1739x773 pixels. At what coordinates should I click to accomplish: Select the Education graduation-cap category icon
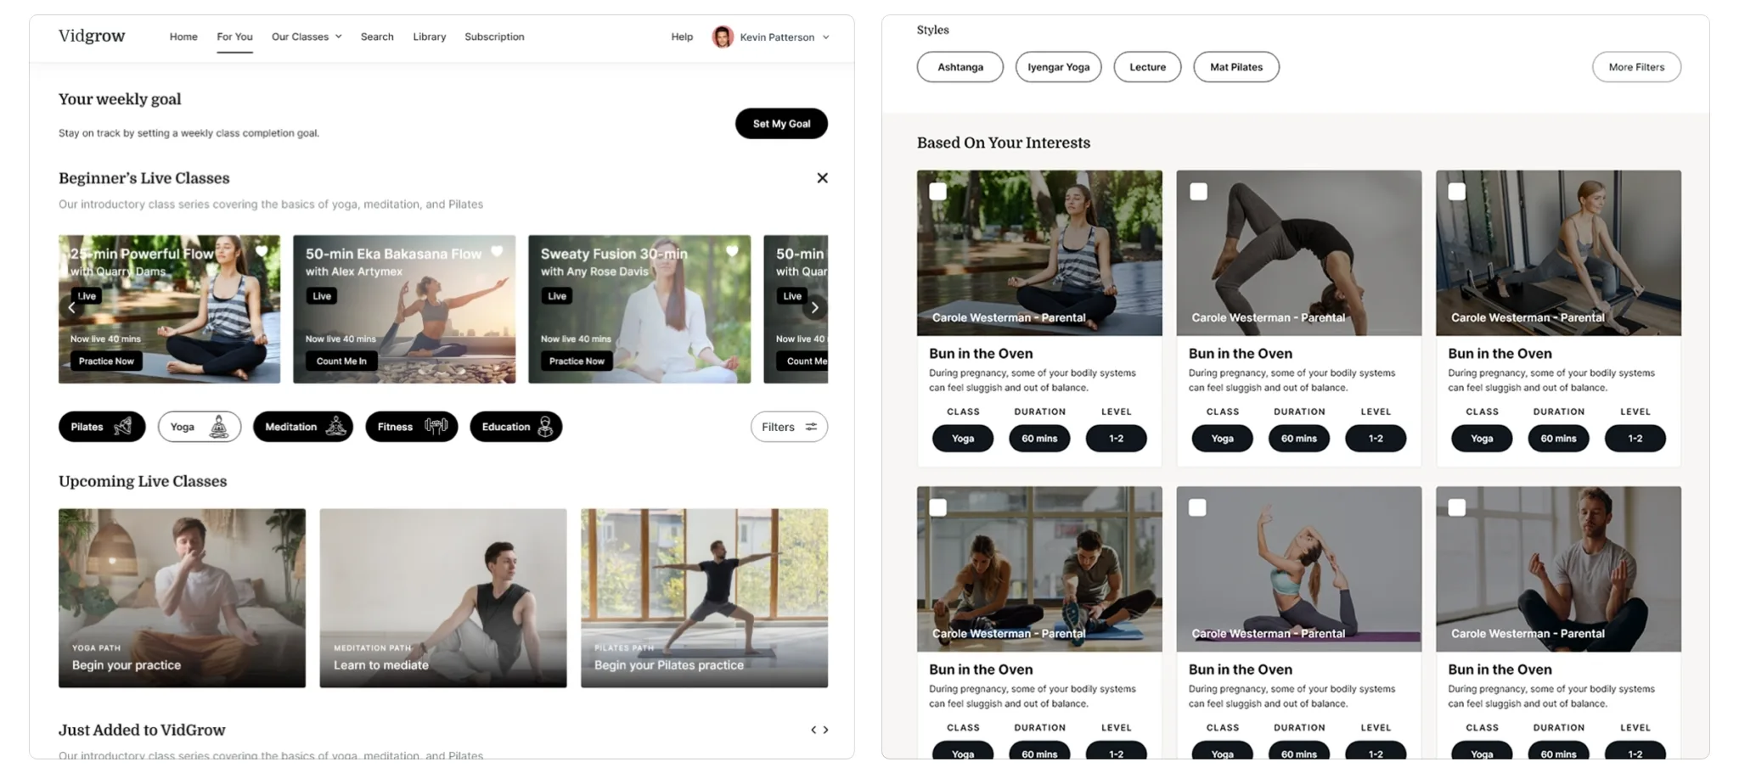click(547, 427)
